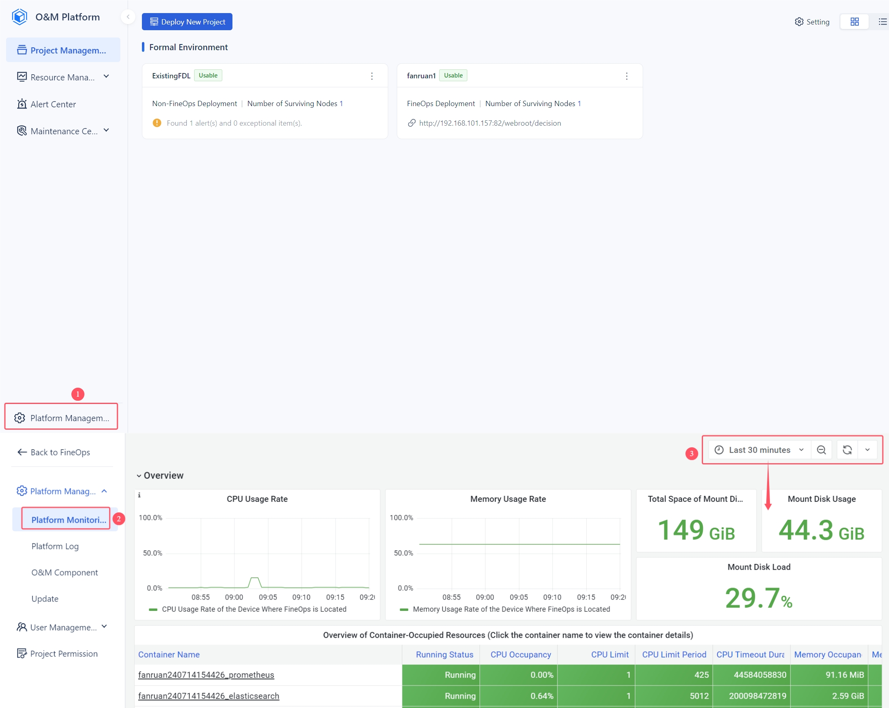
Task: Toggle the CPU Usage Rate legend series
Action: point(254,609)
